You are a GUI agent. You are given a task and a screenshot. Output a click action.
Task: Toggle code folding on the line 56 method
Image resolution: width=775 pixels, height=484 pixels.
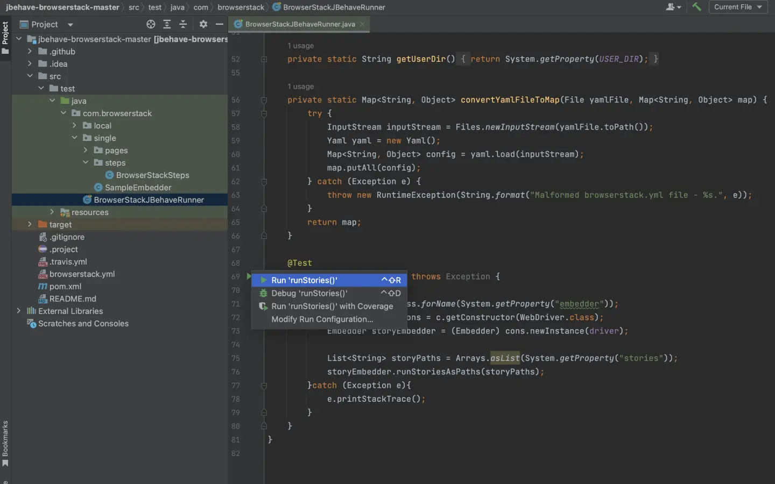(x=264, y=100)
